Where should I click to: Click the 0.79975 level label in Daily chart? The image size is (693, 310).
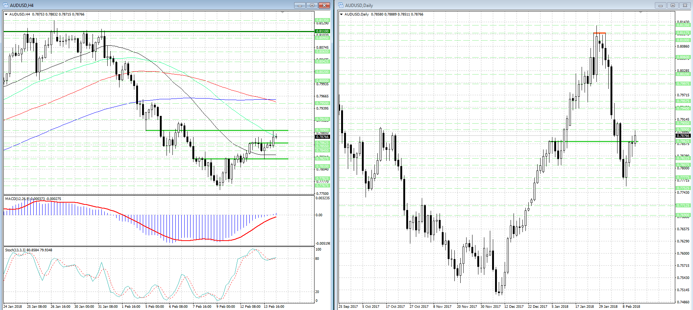pyautogui.click(x=683, y=84)
